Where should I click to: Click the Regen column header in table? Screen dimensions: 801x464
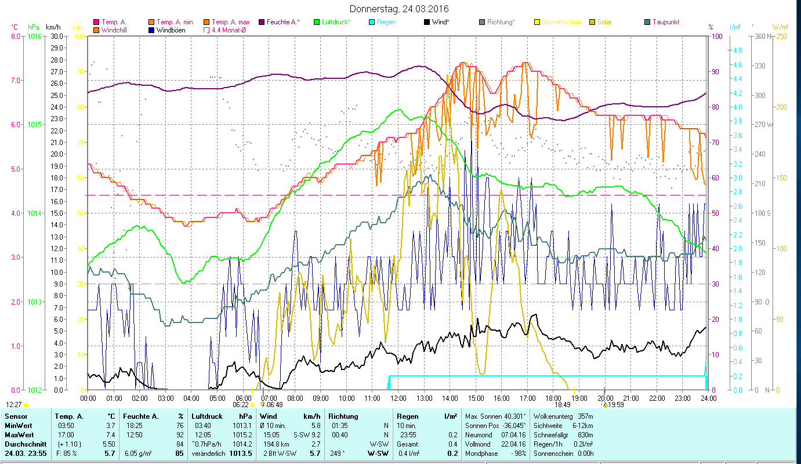tap(407, 416)
